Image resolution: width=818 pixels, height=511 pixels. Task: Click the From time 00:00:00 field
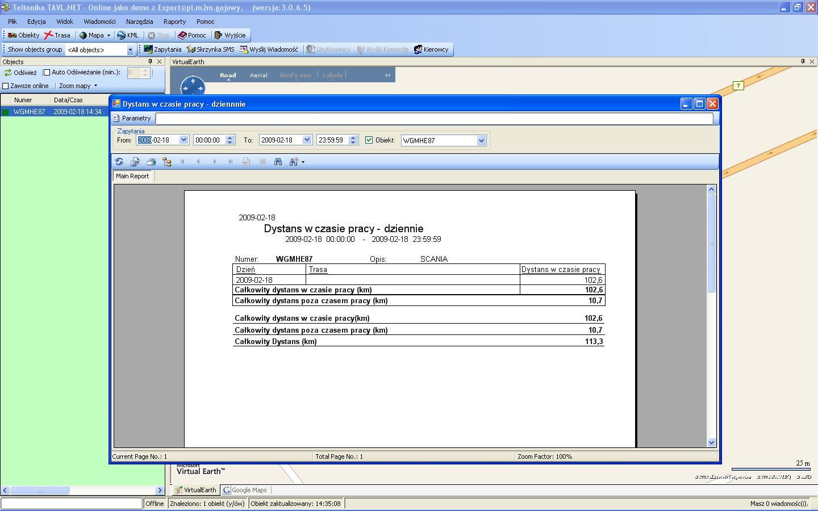209,140
